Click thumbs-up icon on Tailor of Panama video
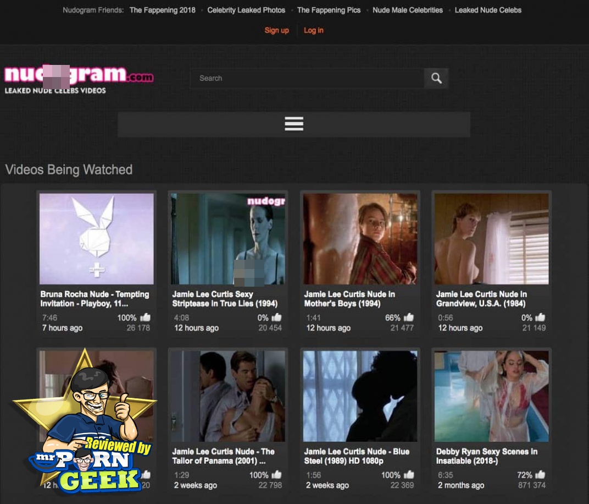 (x=277, y=475)
